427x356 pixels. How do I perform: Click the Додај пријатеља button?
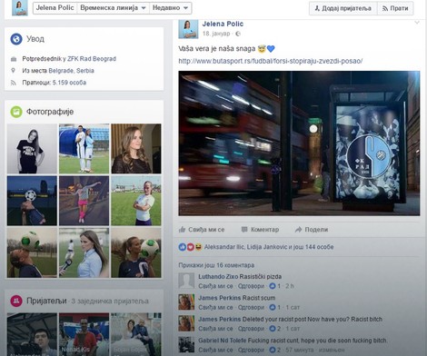pos(343,8)
